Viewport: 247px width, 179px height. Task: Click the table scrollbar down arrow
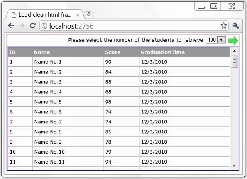[234, 166]
